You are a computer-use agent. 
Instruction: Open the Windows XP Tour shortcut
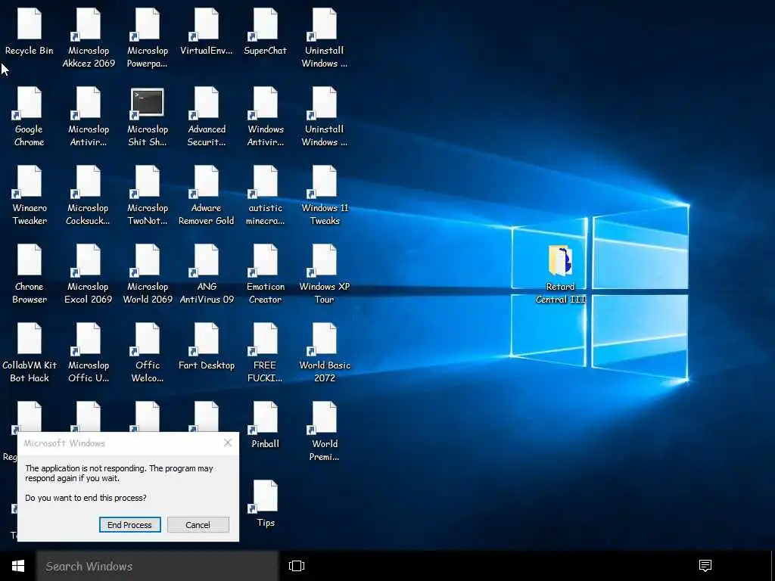[324, 274]
